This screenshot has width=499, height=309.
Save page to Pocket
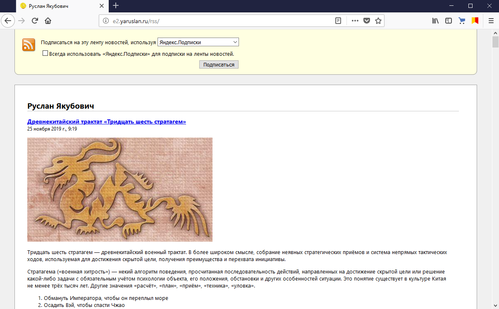(x=366, y=21)
